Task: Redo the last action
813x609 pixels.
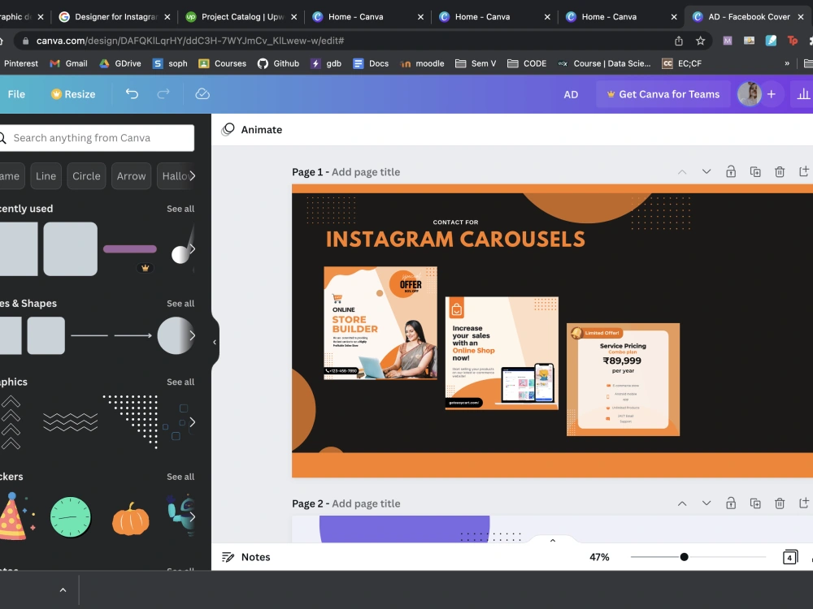Action: tap(163, 94)
